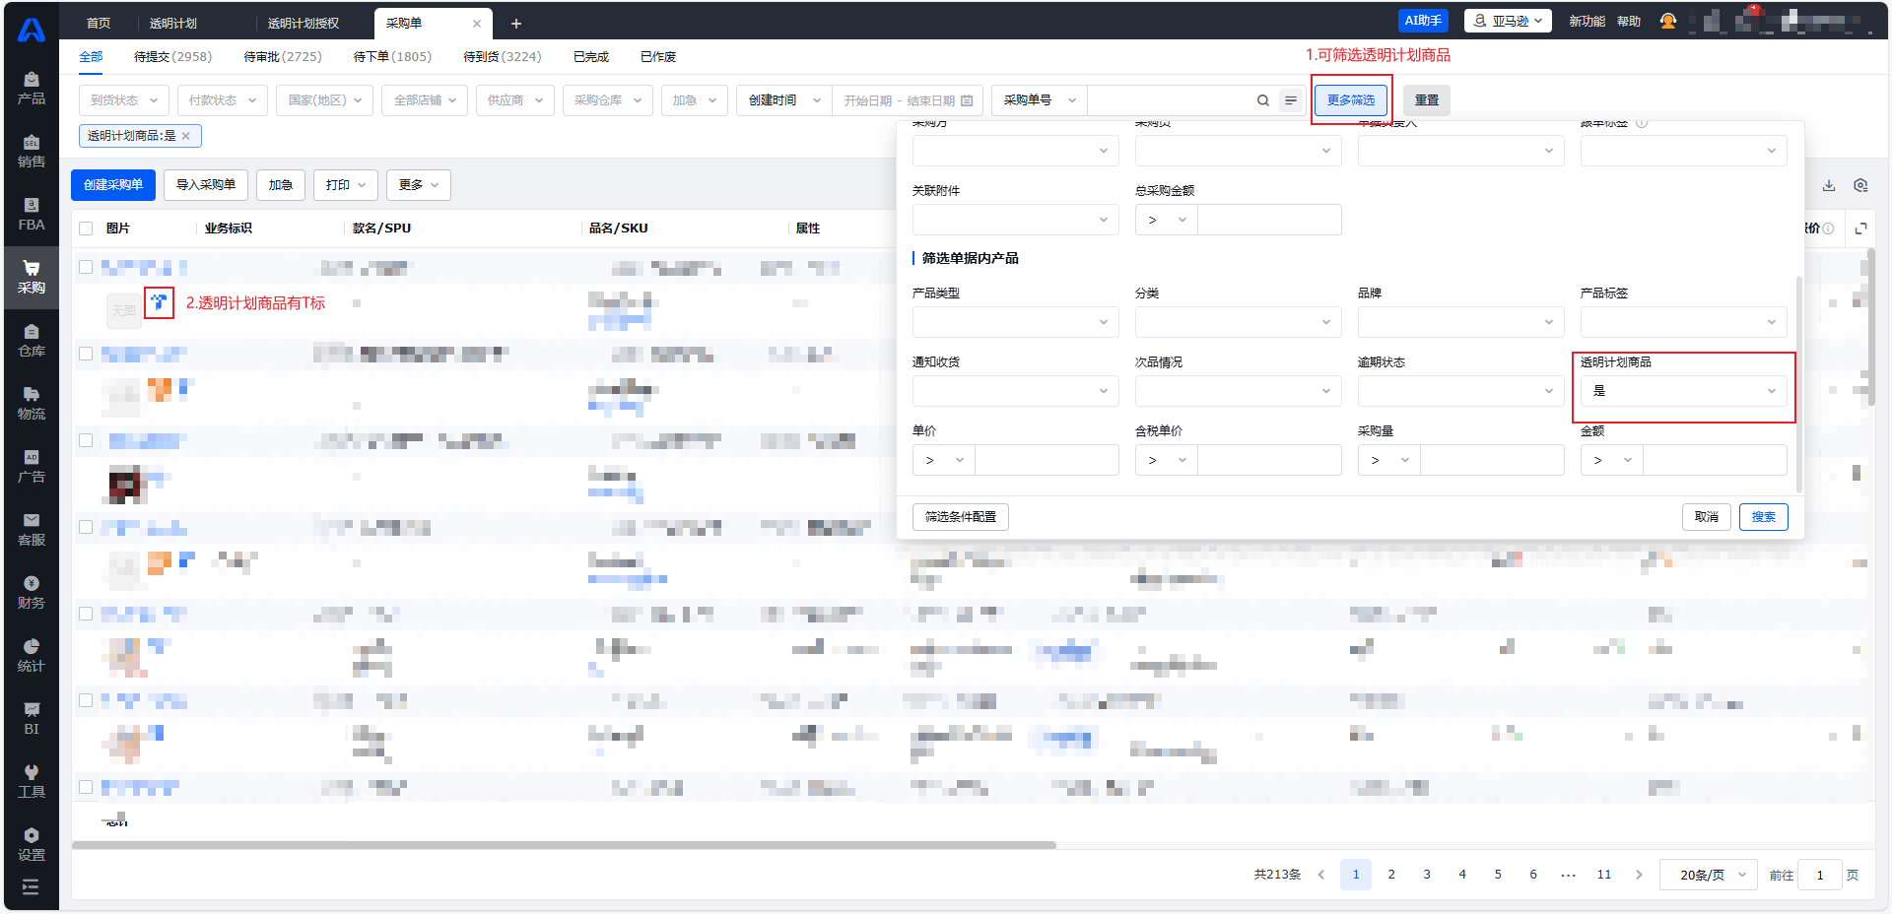Check the second purchase order row checkbox
Viewport: 1892px width, 914px height.
86,354
